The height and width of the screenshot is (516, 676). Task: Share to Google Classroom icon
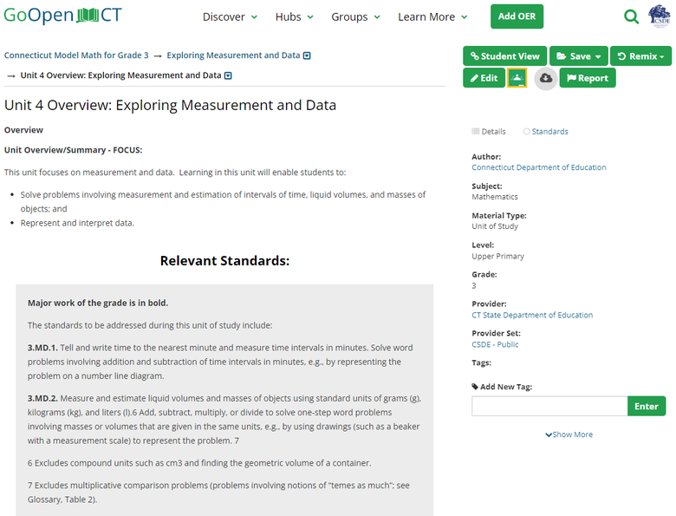point(517,78)
